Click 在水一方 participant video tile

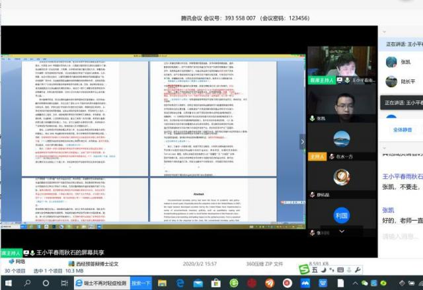341,139
